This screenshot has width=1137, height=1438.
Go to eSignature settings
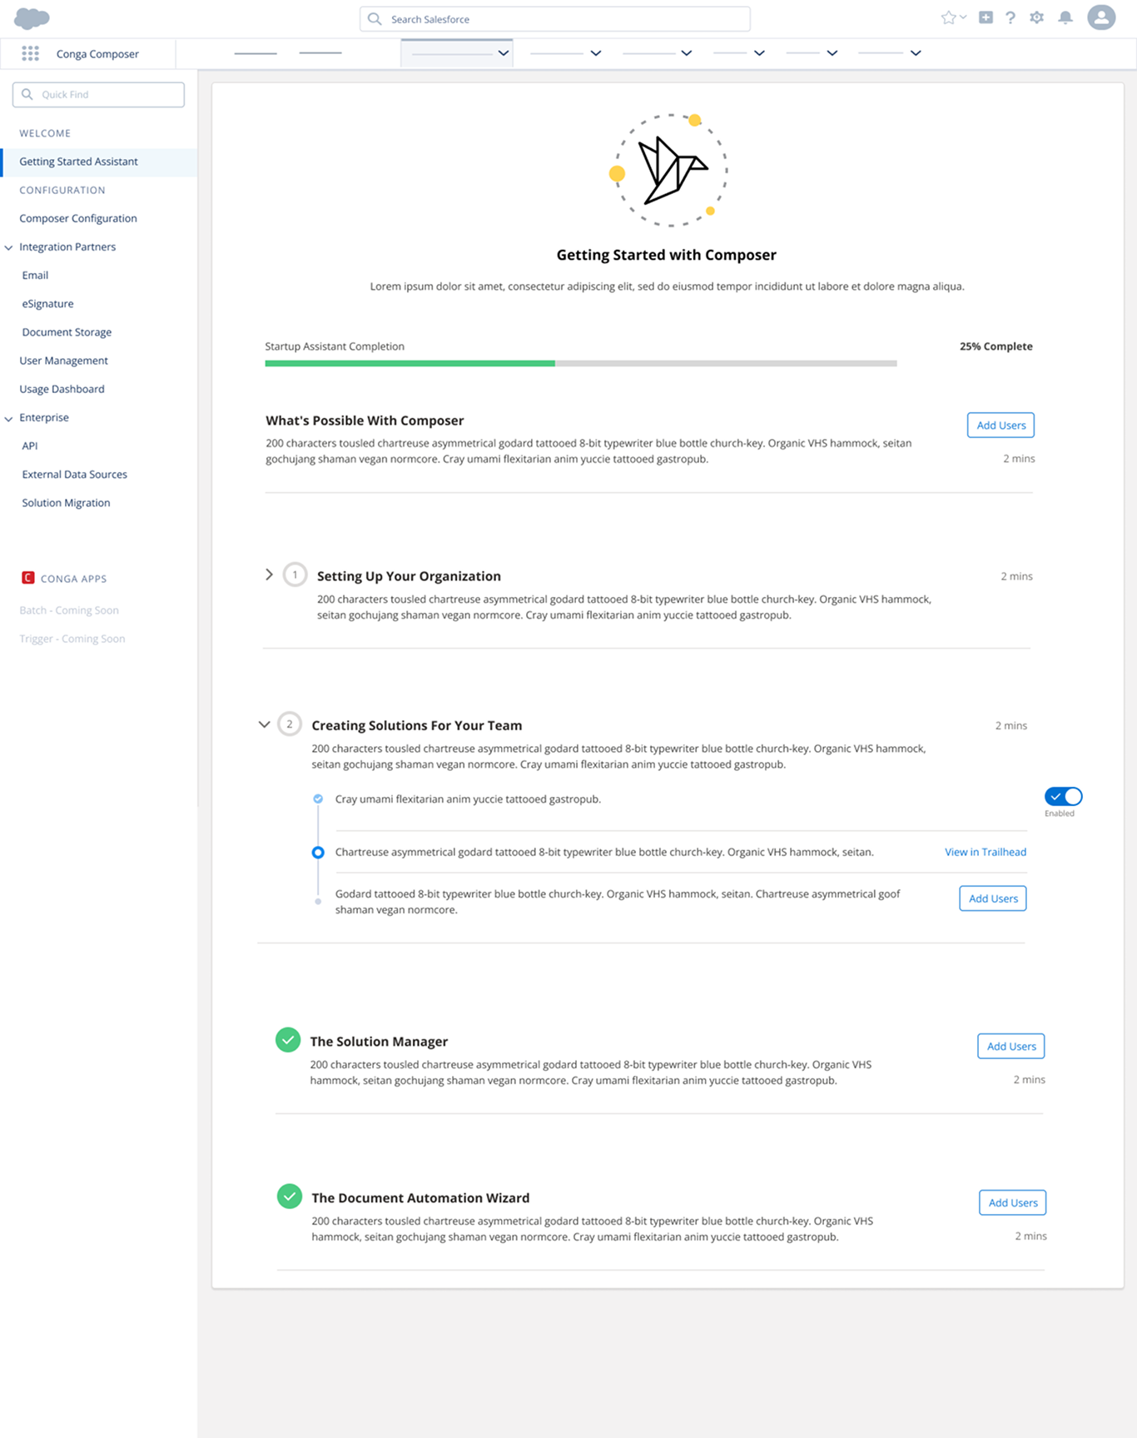pos(47,303)
